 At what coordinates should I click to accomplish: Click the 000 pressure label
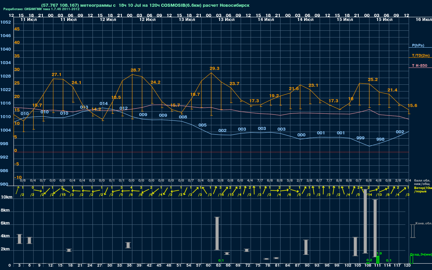point(301,135)
